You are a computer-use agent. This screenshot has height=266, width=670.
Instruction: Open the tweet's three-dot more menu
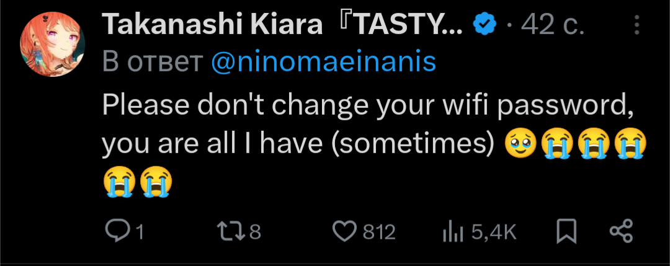[x=636, y=25]
